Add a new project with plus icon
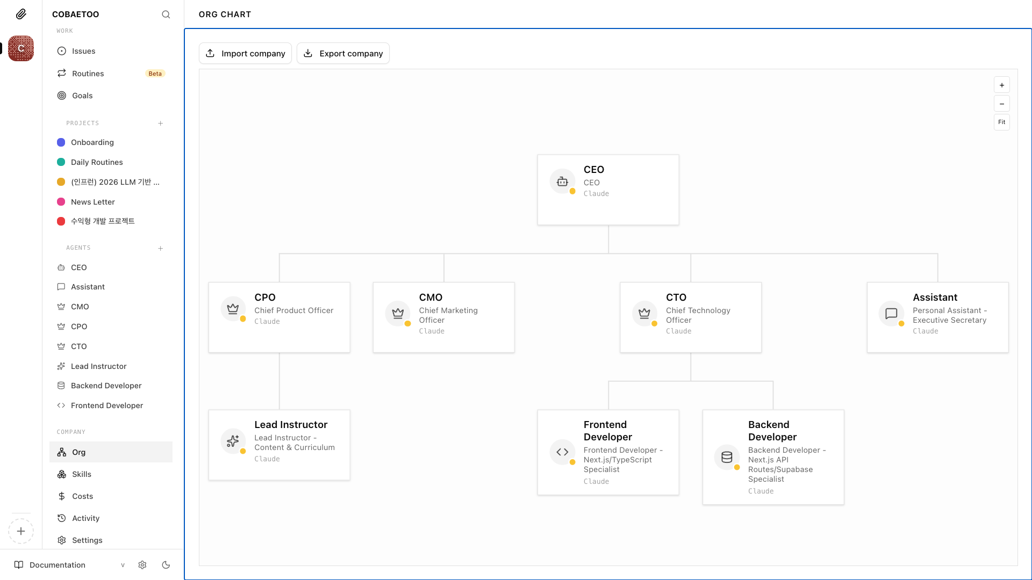 [x=160, y=124]
